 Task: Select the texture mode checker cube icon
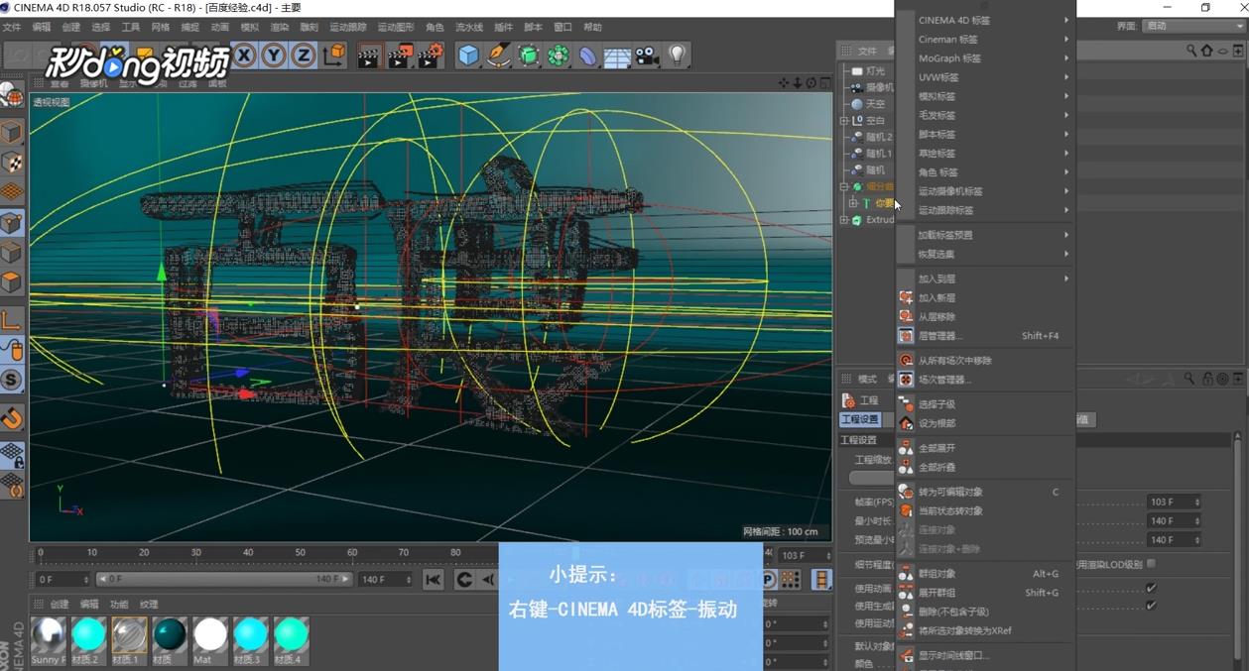point(12,163)
